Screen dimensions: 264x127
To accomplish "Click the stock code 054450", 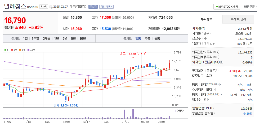I will pyautogui.click(x=33, y=7).
